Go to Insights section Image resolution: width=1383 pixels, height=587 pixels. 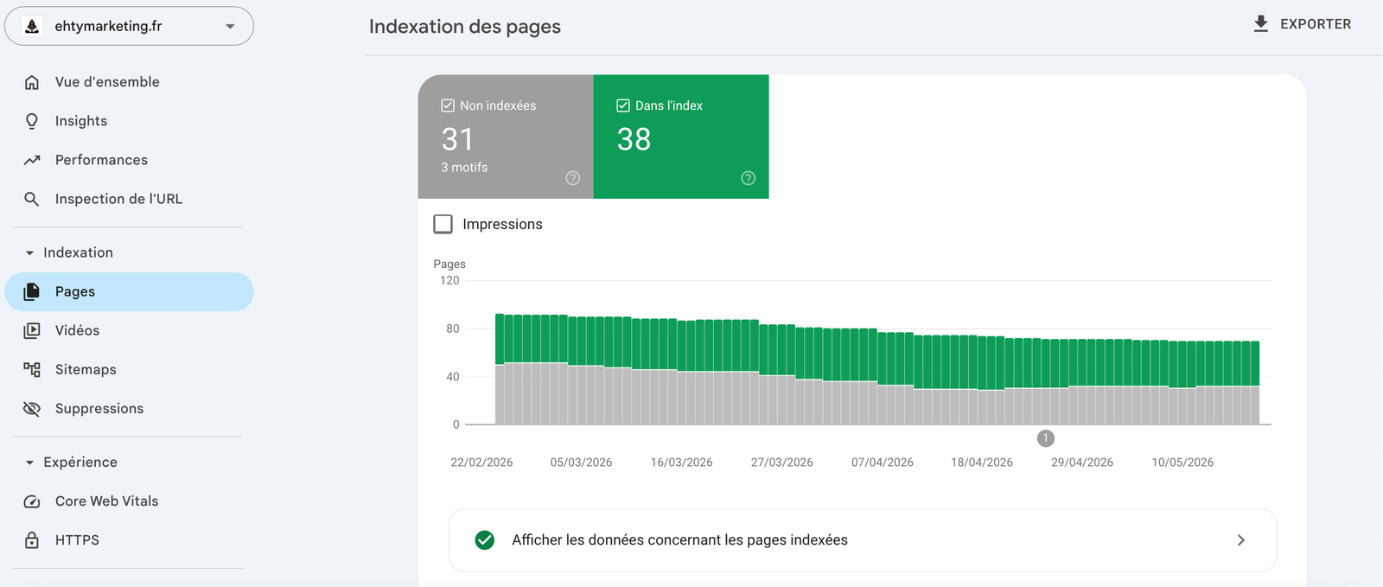tap(129, 121)
